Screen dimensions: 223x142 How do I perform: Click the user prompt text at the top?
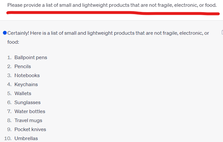point(112,5)
